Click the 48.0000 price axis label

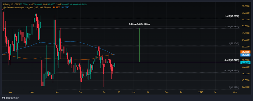pyautogui.click(x=245, y=80)
